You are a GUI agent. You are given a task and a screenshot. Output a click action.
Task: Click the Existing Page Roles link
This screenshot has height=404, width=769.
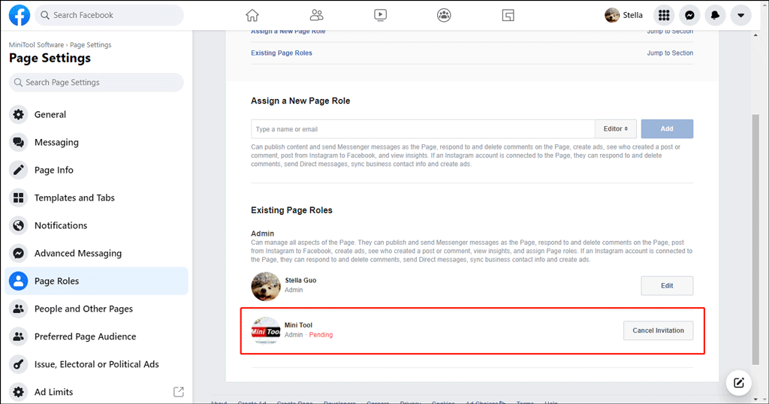pos(282,53)
